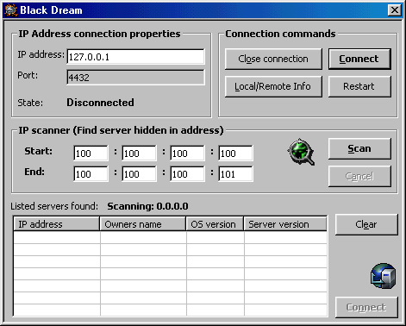
Task: Click the disabled Connect button below server list
Action: (x=366, y=307)
